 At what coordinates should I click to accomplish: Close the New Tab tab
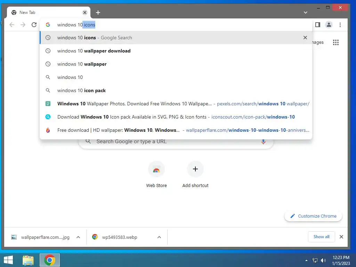(85, 13)
